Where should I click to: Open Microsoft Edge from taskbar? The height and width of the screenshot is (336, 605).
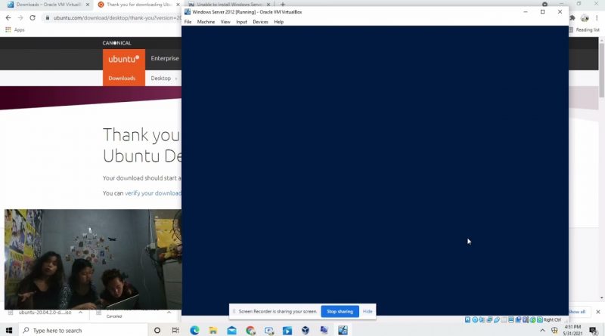194,330
